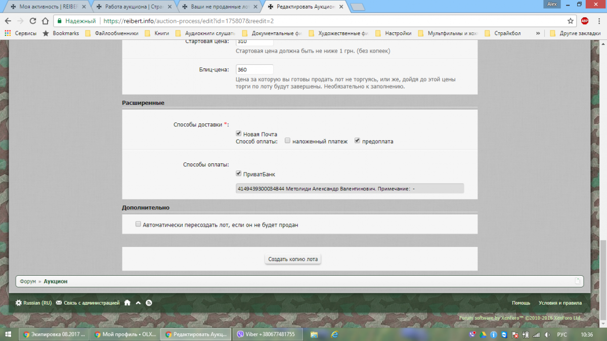The width and height of the screenshot is (607, 341).
Task: Toggle the предоплата payment checkbox
Action: 357,141
